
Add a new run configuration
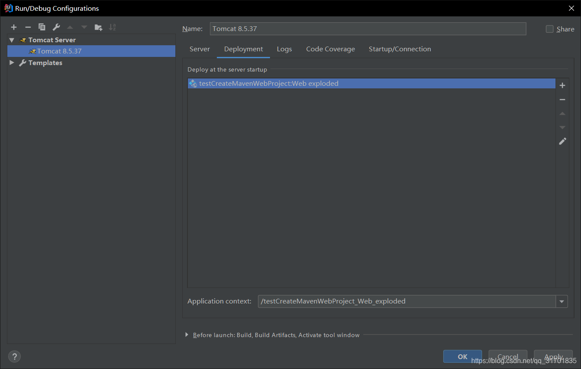[14, 27]
